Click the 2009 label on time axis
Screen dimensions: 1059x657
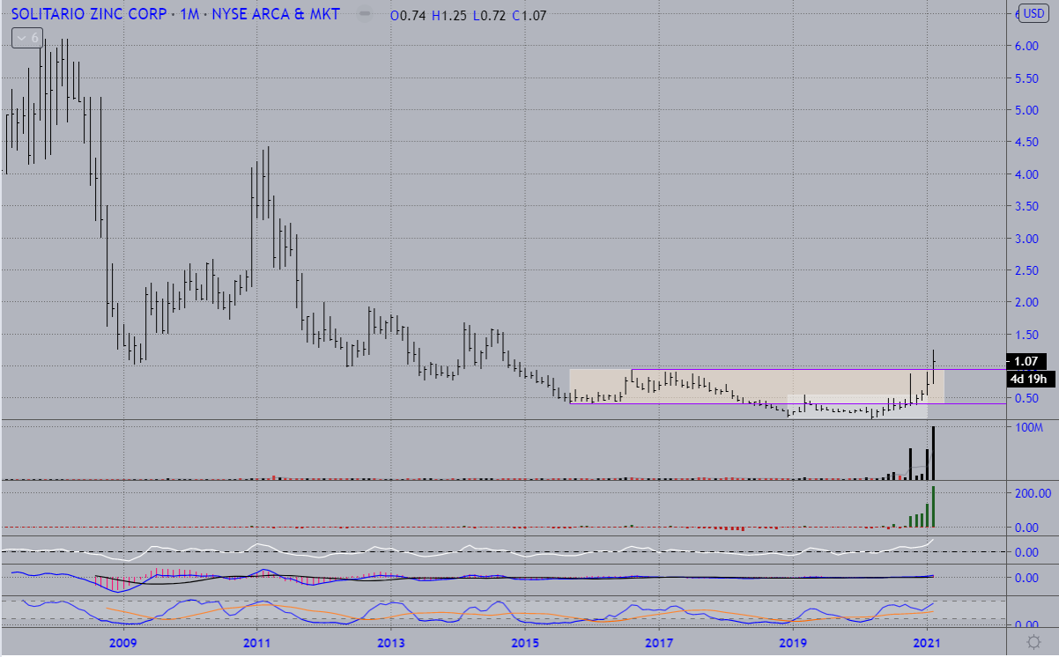pos(122,642)
